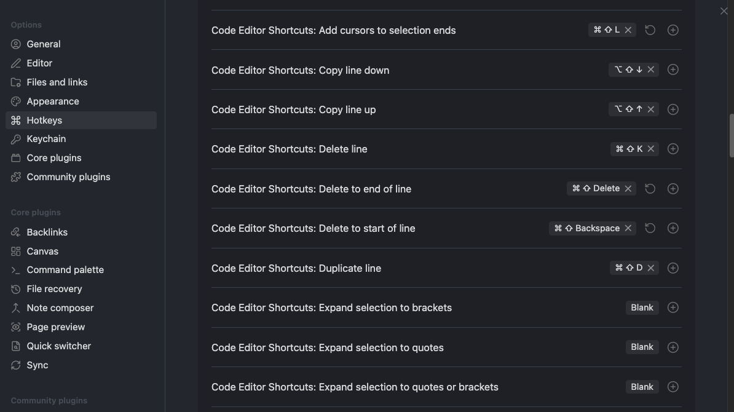Select the Keychain settings tab
734x412 pixels.
coord(46,139)
